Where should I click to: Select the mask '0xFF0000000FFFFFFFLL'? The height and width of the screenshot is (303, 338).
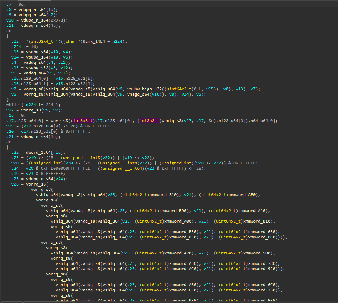66,168
